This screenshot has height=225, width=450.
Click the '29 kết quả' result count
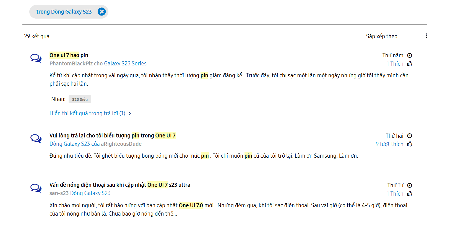pos(37,36)
